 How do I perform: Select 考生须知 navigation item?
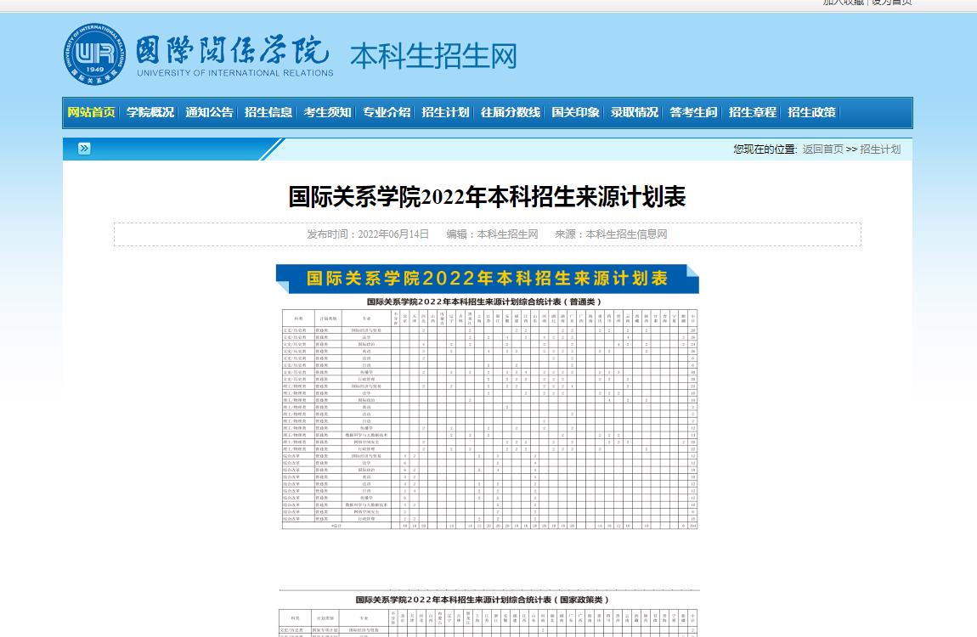tap(327, 113)
